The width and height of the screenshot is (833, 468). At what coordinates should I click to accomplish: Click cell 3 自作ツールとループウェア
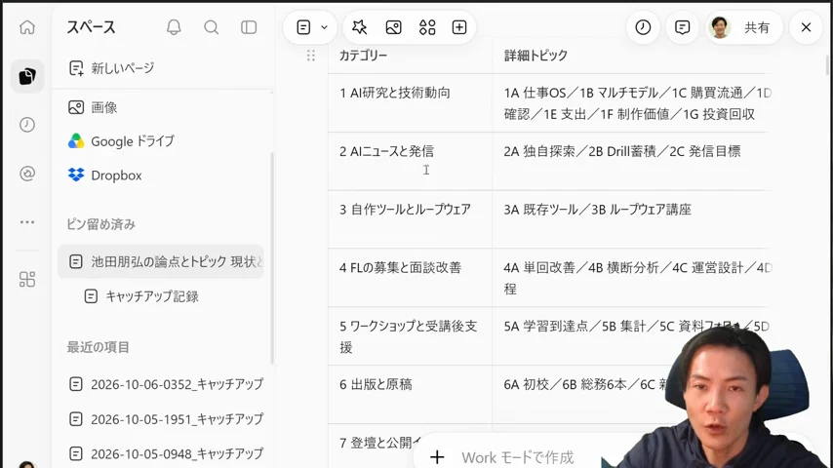click(410, 219)
